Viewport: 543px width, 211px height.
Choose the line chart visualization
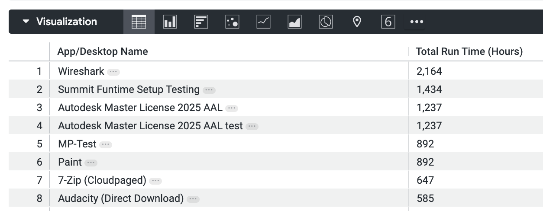(x=263, y=22)
